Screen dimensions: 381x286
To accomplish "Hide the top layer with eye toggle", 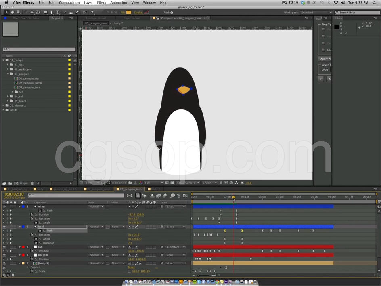I will [x=4, y=247].
